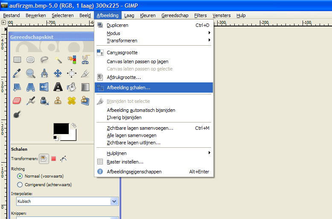Select the Ellipse Select tool

[30, 60]
